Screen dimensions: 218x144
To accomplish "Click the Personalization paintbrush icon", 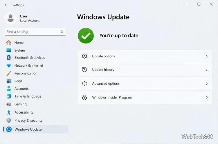I will pyautogui.click(x=9, y=73).
